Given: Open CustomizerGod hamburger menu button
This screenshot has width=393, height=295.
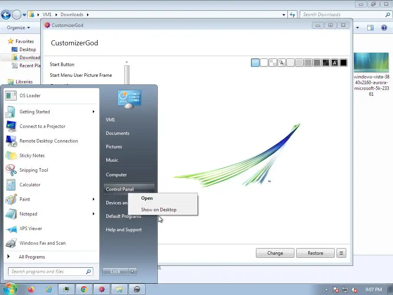Looking at the screenshot, I should click(341, 253).
